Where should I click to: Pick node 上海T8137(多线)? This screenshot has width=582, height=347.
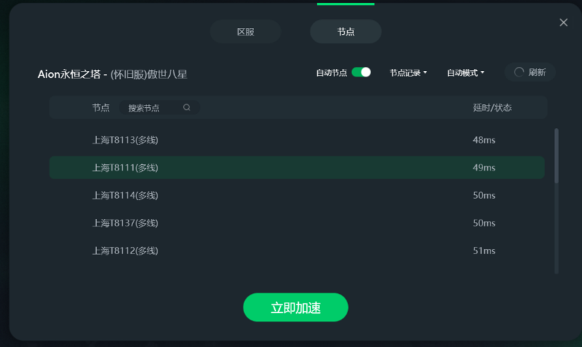(x=297, y=223)
